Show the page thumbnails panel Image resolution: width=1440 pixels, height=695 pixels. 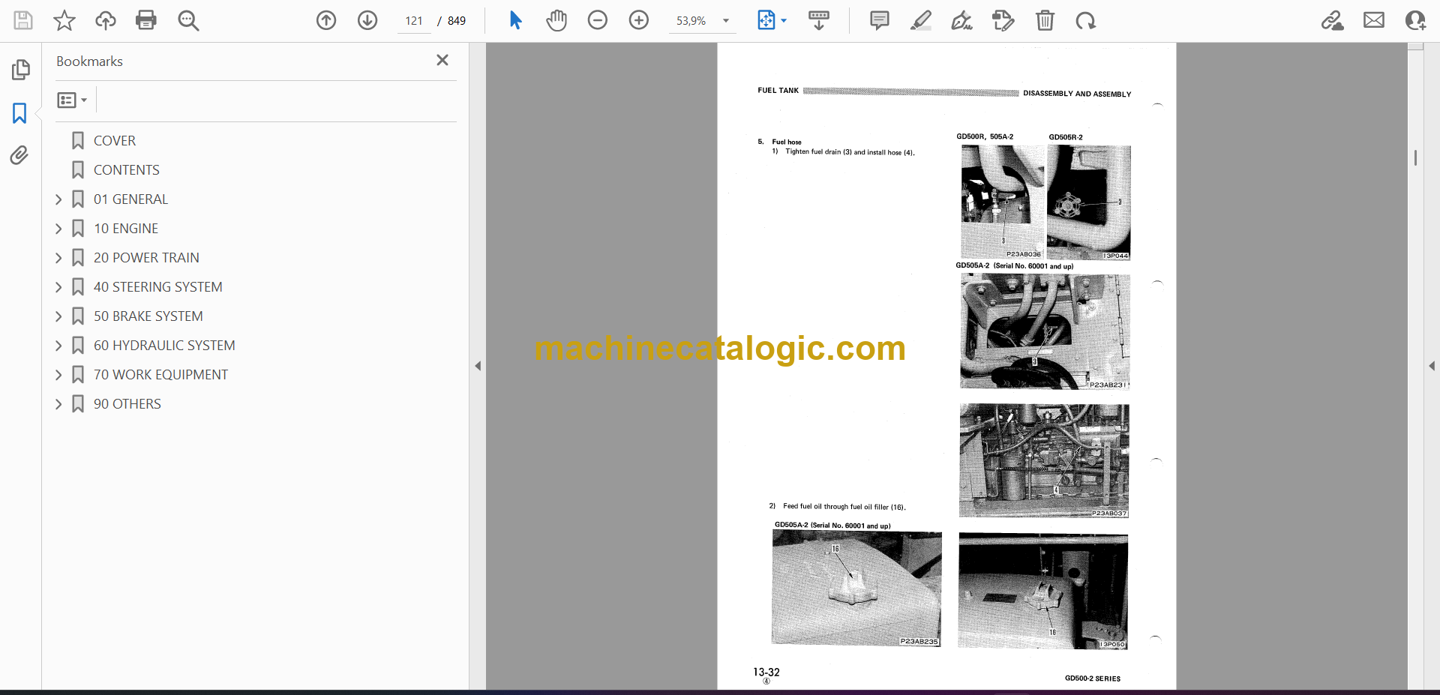(20, 70)
